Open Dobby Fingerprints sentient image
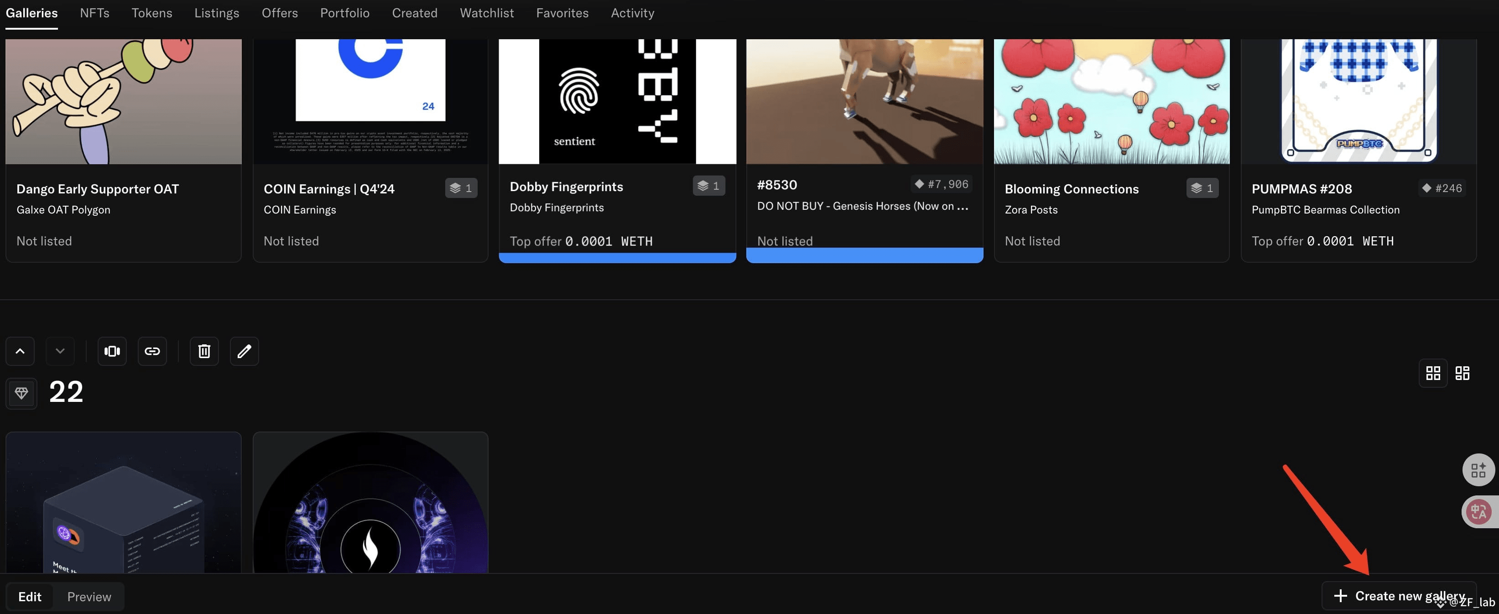The width and height of the screenshot is (1499, 614). (x=617, y=101)
